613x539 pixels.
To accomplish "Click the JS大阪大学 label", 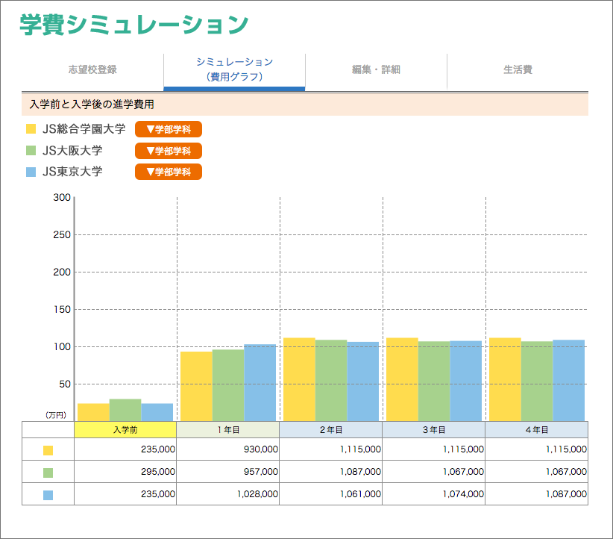I will point(72,150).
